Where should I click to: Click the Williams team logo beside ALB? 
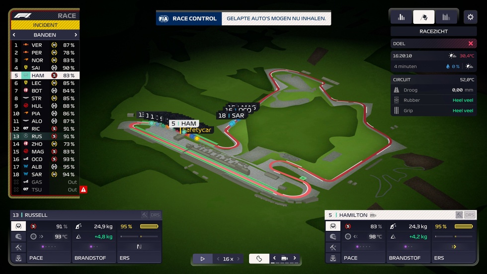pos(26,167)
